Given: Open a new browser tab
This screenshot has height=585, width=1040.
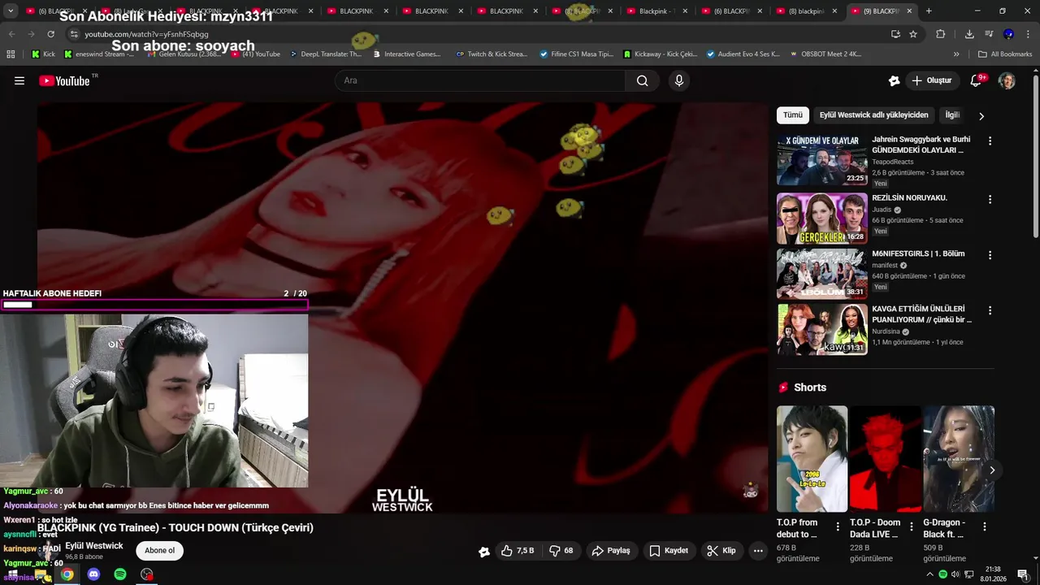Looking at the screenshot, I should (929, 11).
